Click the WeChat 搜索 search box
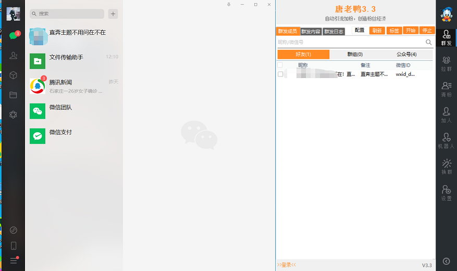This screenshot has height=271, width=457. tap(67, 14)
